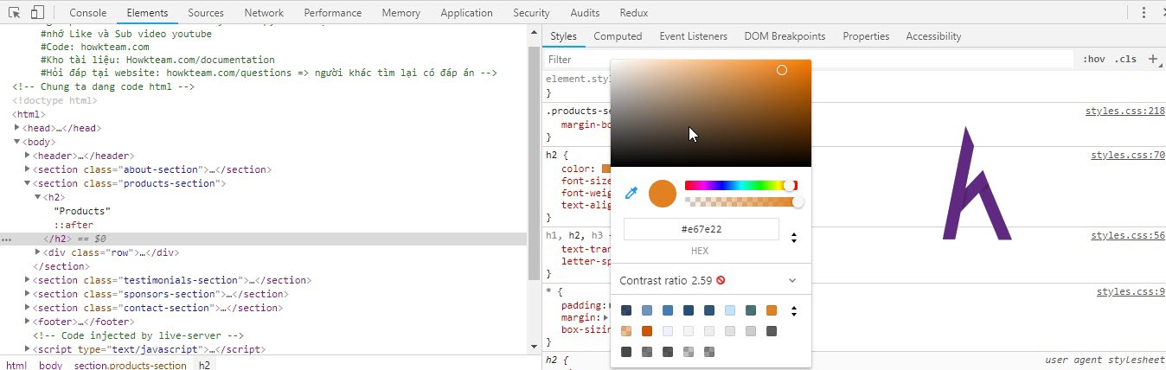The image size is (1166, 370).
Task: Show the Computed styles pane
Action: pyautogui.click(x=618, y=36)
